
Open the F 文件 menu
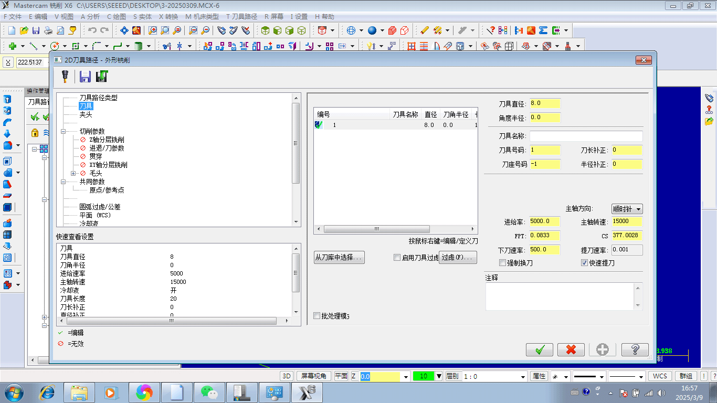(13, 16)
